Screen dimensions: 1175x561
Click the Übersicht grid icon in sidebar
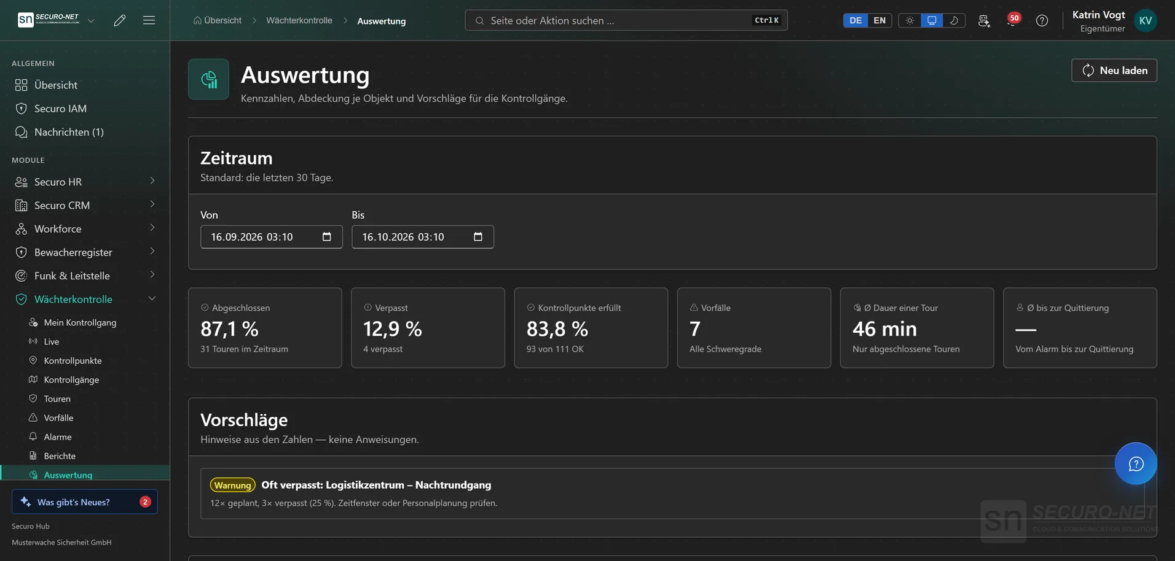22,85
